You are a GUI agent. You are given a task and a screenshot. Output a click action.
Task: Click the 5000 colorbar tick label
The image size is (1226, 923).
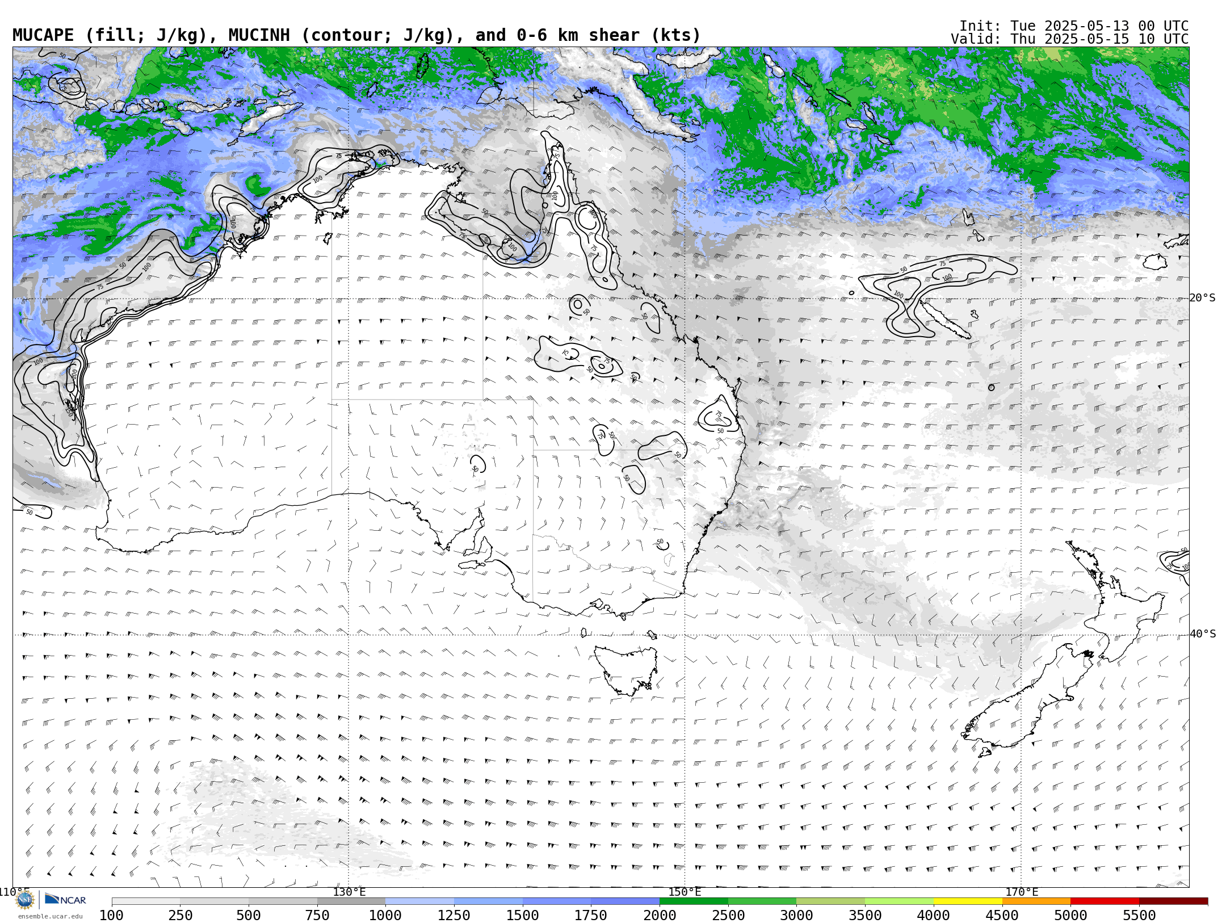(x=1070, y=916)
